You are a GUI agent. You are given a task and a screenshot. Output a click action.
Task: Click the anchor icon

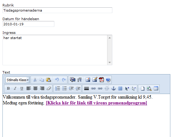tap(114, 88)
